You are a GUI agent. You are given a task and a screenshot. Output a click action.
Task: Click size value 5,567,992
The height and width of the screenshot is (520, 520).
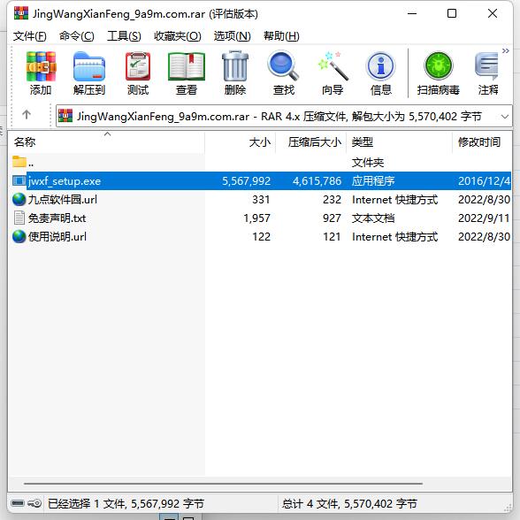247,181
